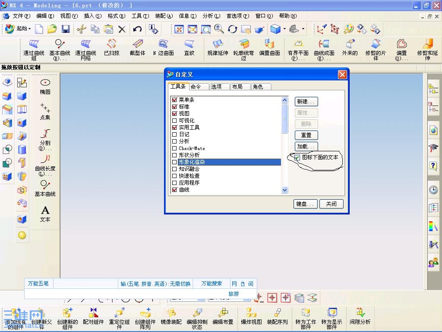The width and height of the screenshot is (442, 332).
Task: Click the toolbar list scroll down arrow
Action: coord(285,190)
